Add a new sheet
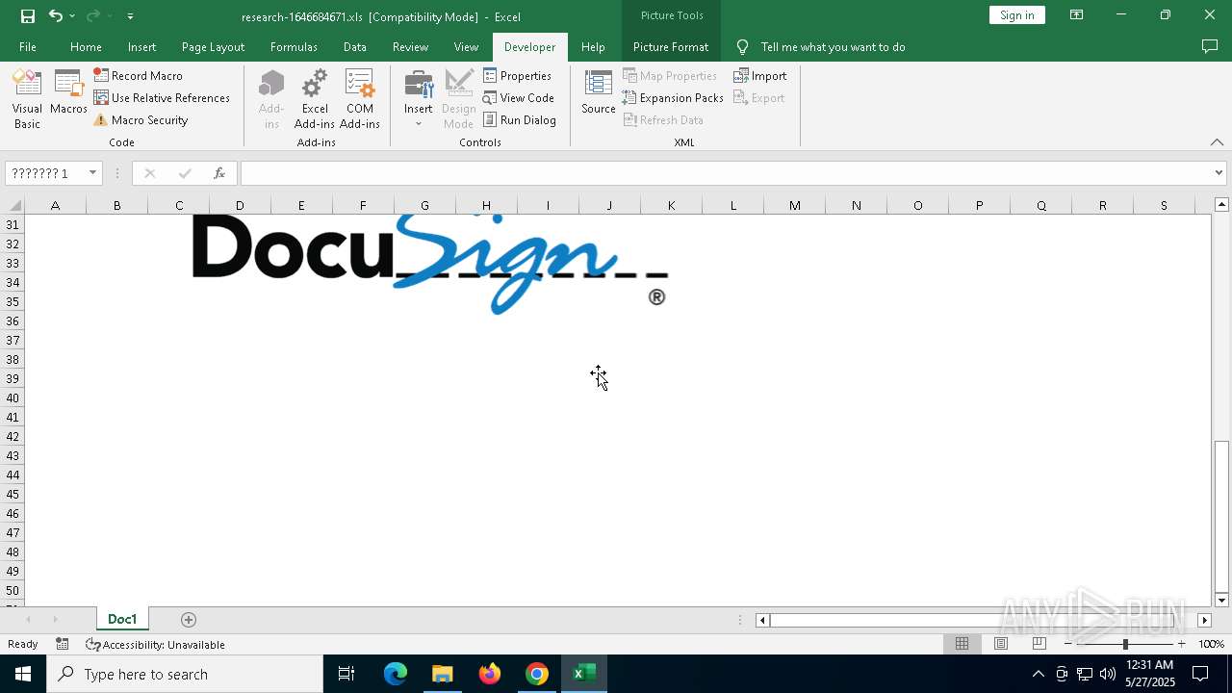The width and height of the screenshot is (1232, 693). (x=189, y=619)
